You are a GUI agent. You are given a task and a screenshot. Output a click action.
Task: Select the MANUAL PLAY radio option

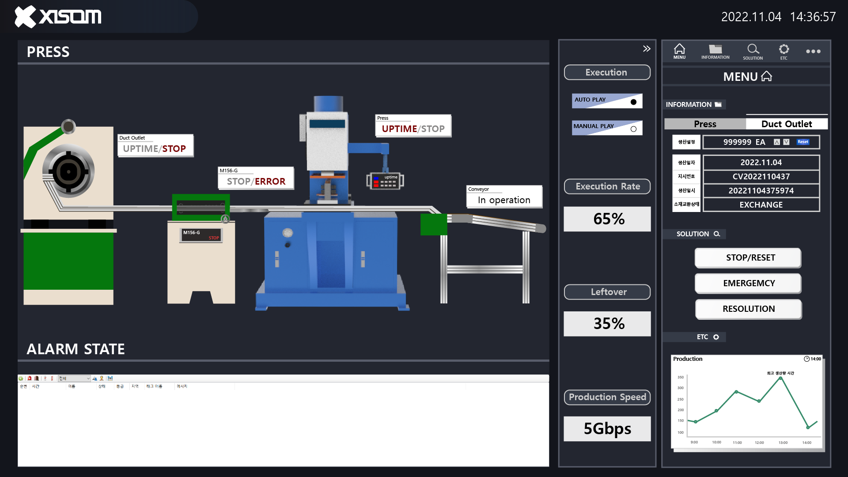coord(633,129)
